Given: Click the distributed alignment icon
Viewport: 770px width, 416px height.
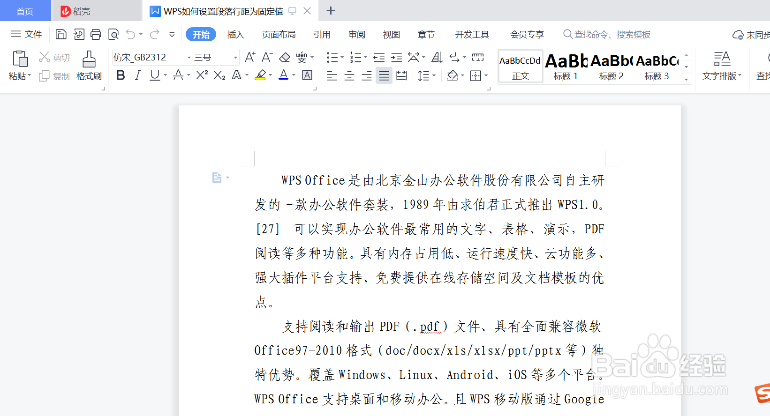Looking at the screenshot, I should tap(401, 75).
